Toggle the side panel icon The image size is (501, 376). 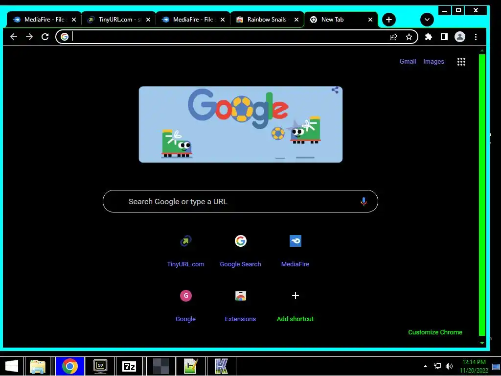(x=444, y=37)
